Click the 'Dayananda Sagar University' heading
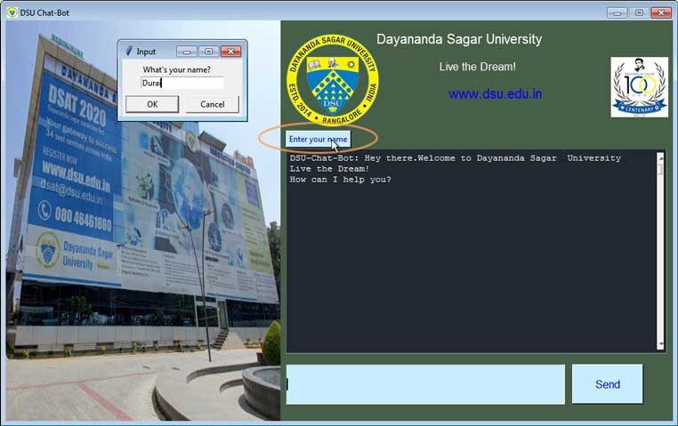Screen dimensions: 678x426 (459, 39)
